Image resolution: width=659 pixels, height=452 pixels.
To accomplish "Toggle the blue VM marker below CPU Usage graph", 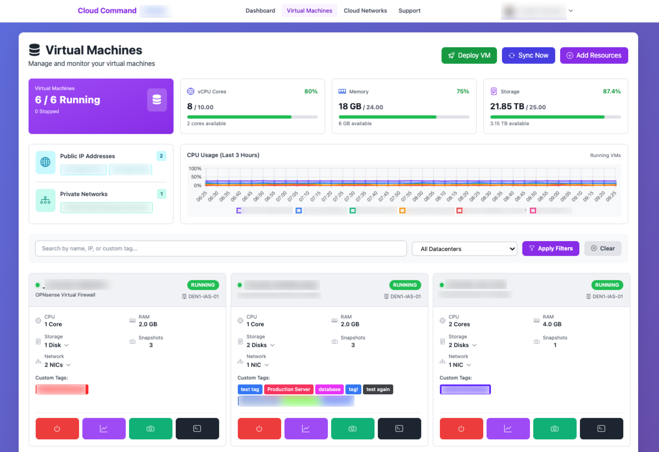I will 298,210.
